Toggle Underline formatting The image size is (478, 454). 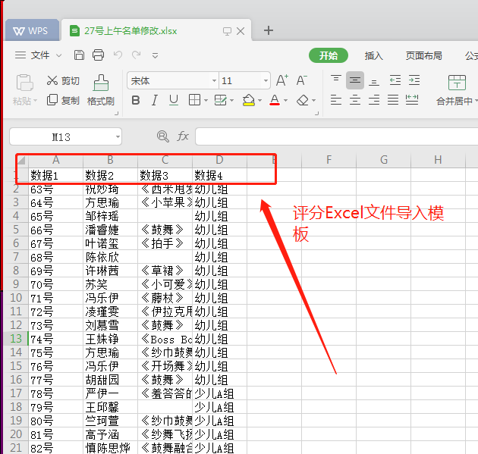(174, 100)
